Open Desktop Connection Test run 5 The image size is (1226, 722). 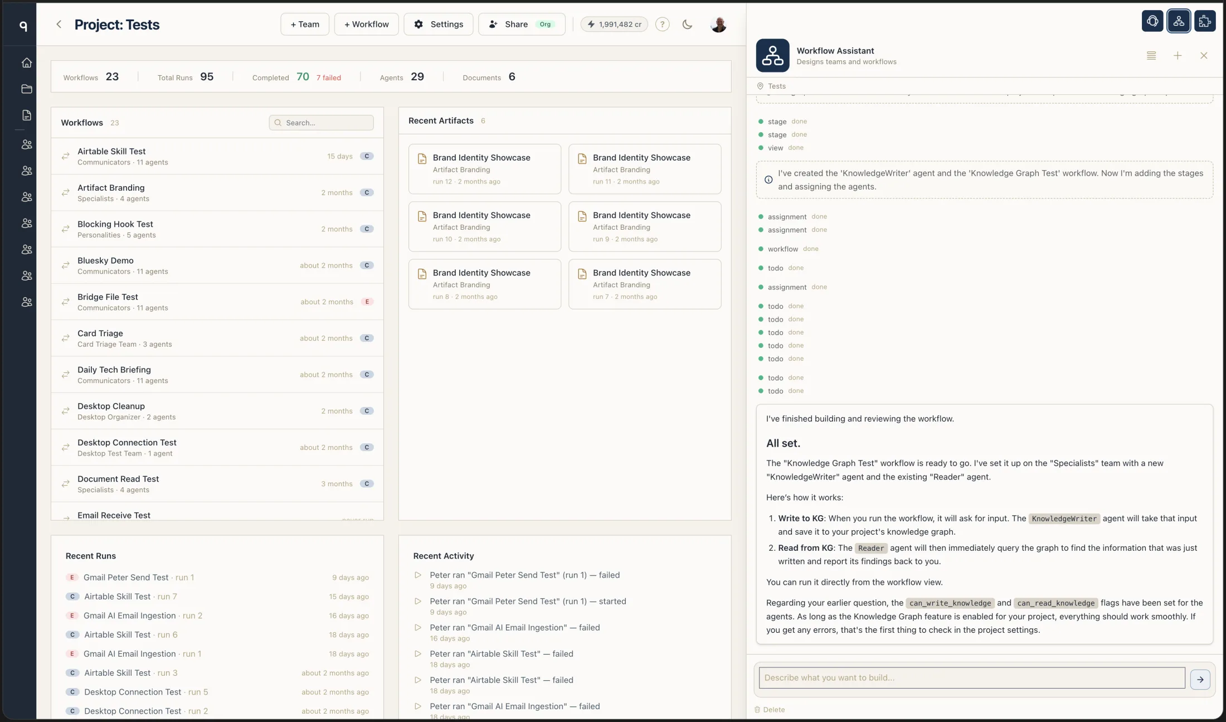217,692
